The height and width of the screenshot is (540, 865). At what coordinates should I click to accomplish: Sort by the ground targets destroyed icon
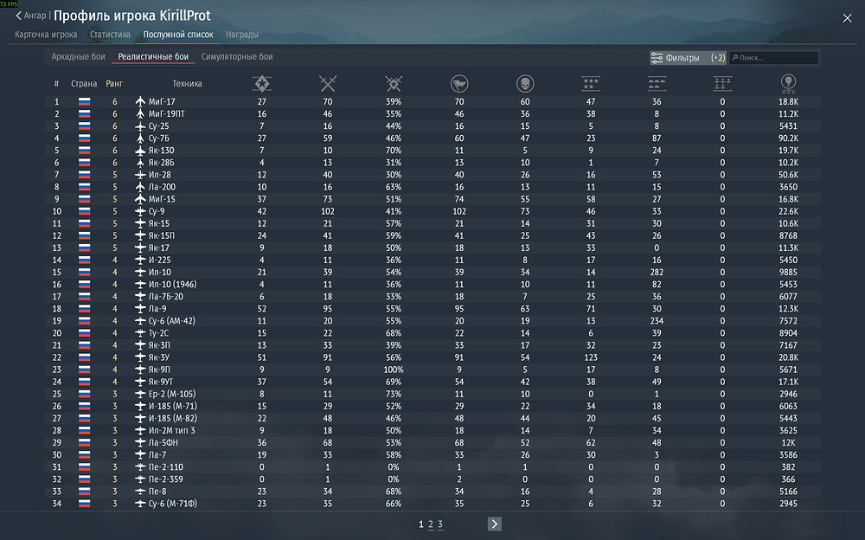(657, 83)
